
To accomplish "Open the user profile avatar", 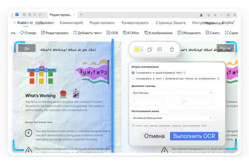I will 201,15.
